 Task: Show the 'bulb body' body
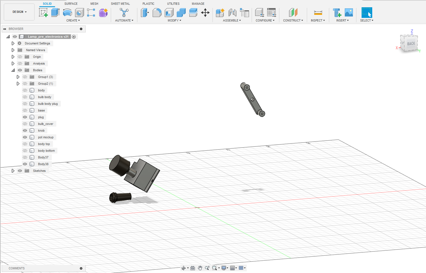tap(25, 97)
